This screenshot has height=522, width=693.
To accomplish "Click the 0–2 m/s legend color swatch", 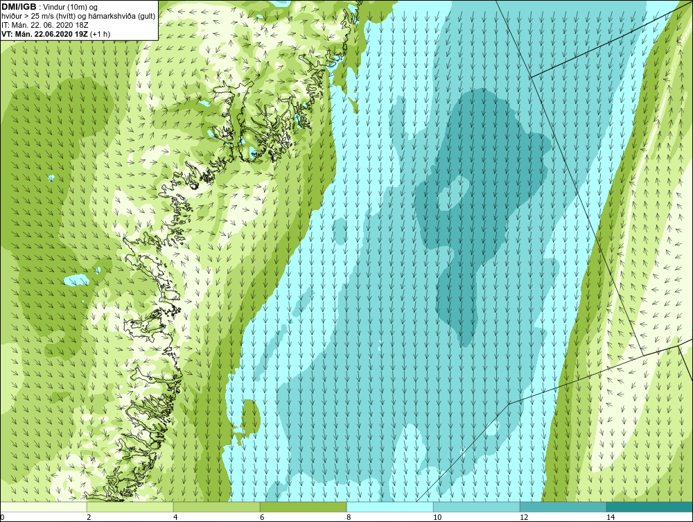I will click(43, 507).
